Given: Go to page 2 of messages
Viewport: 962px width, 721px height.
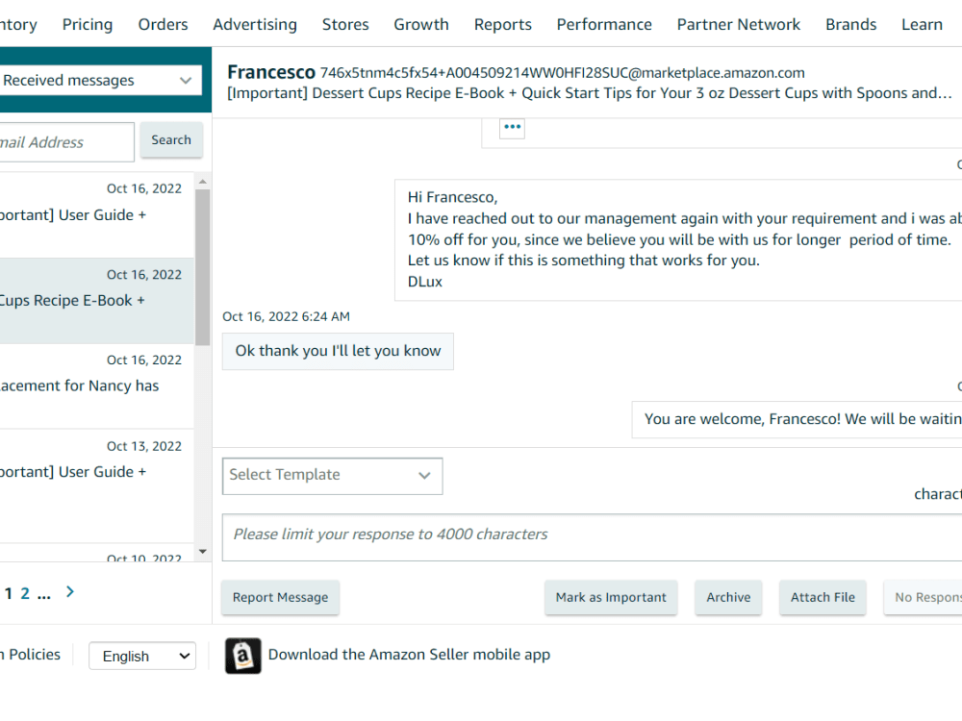Looking at the screenshot, I should tap(25, 593).
